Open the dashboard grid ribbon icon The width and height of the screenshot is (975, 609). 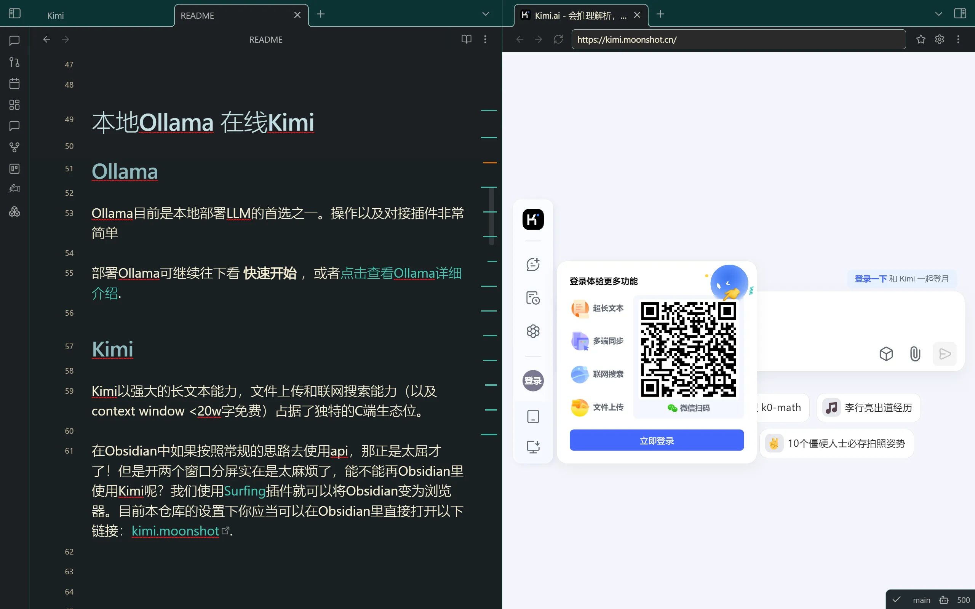click(x=14, y=105)
